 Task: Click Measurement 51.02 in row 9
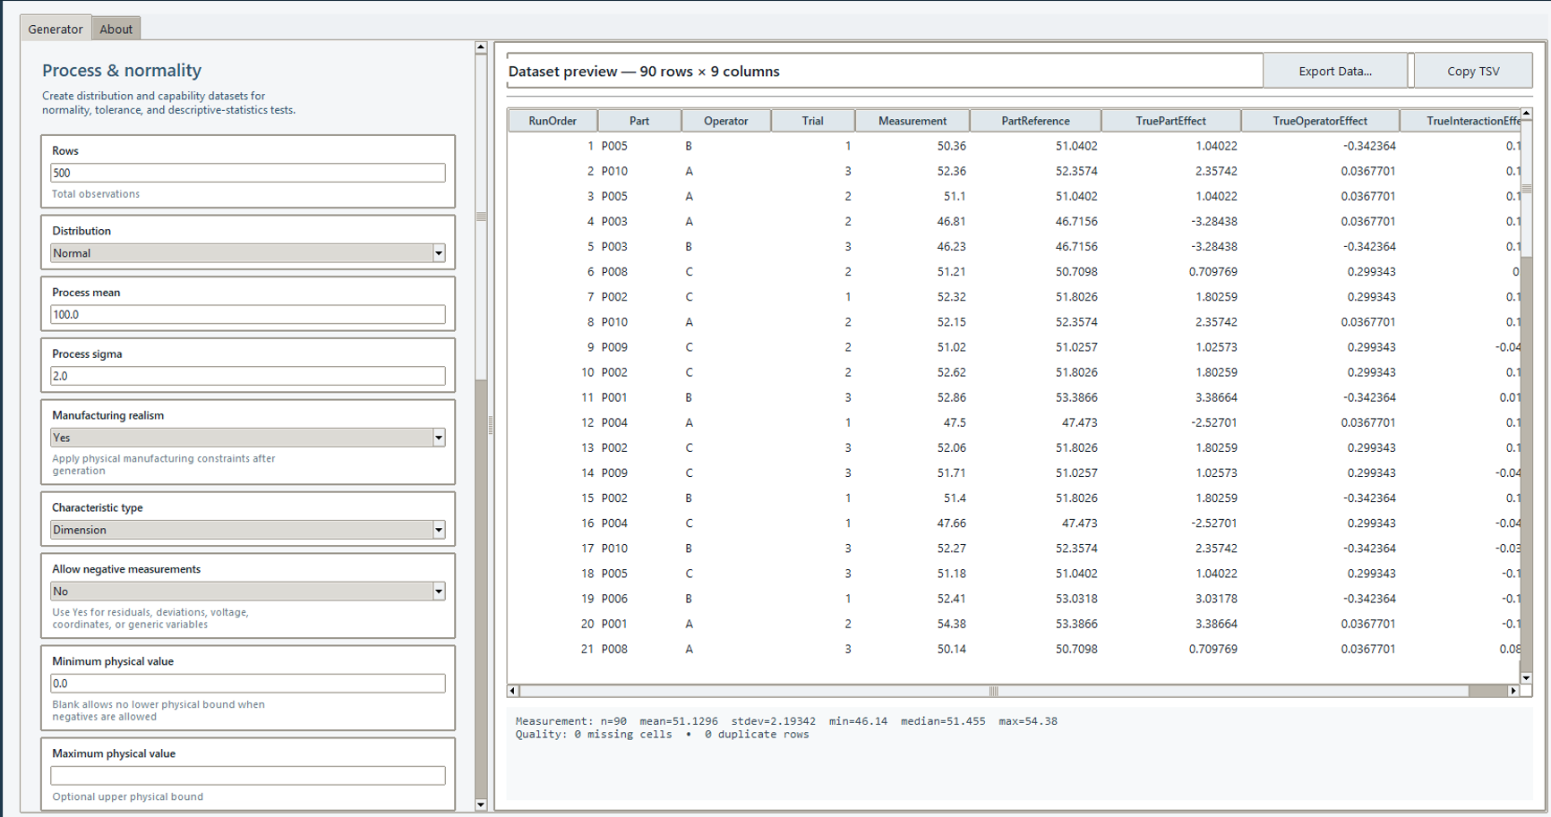pos(951,347)
